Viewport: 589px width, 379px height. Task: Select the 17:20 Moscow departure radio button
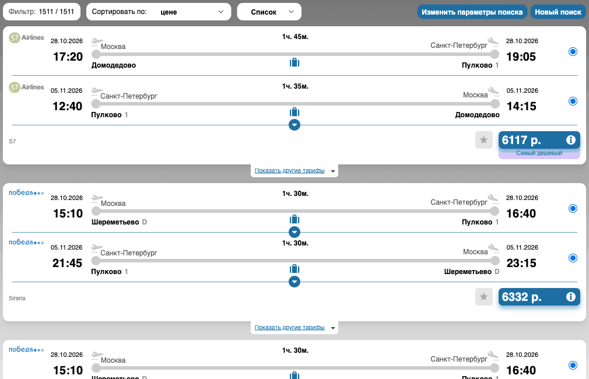573,51
